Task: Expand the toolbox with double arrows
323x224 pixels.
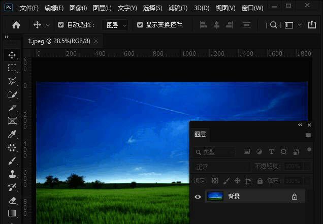Action: click(x=7, y=37)
